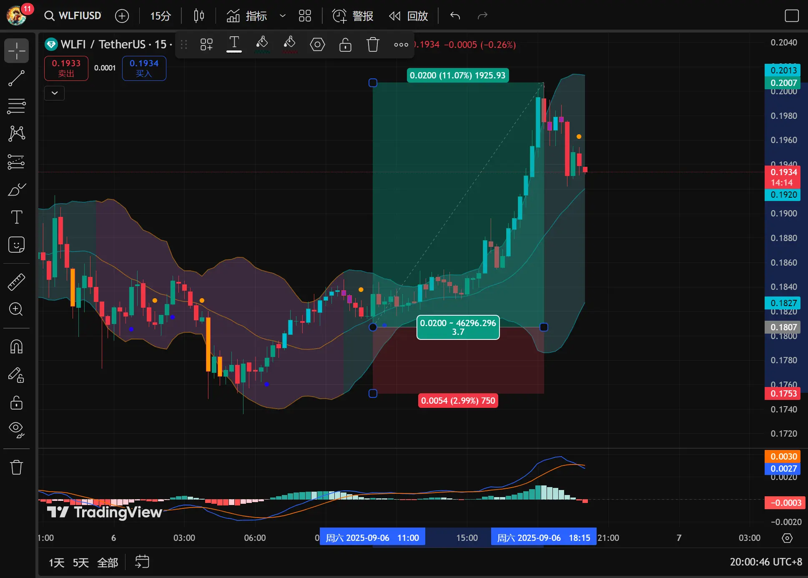Click the stop label 0.0054 (2.99%) 750

coord(458,401)
